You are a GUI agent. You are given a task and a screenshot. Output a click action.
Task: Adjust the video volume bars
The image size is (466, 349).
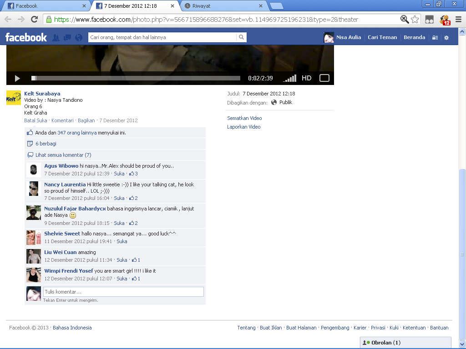(290, 78)
